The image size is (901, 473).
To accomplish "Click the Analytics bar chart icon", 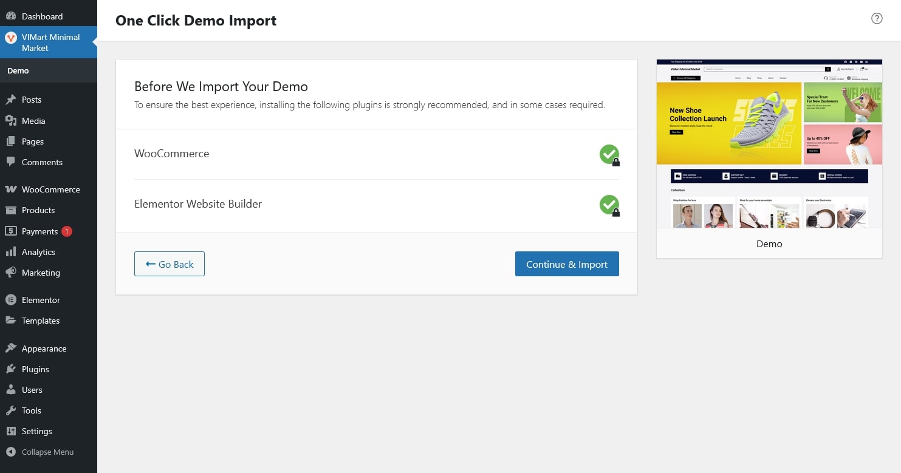I will [10, 252].
